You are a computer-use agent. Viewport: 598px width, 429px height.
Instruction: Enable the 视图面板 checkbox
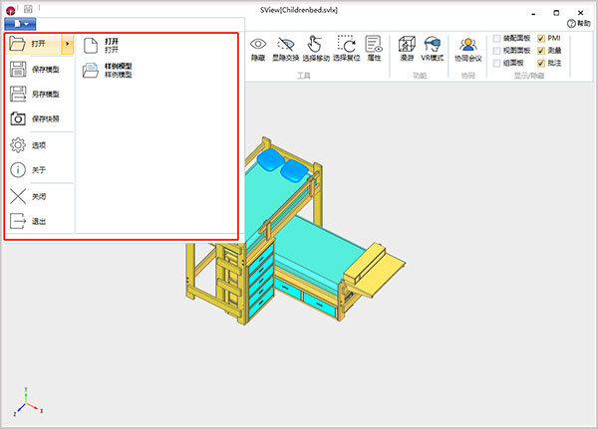coord(497,50)
